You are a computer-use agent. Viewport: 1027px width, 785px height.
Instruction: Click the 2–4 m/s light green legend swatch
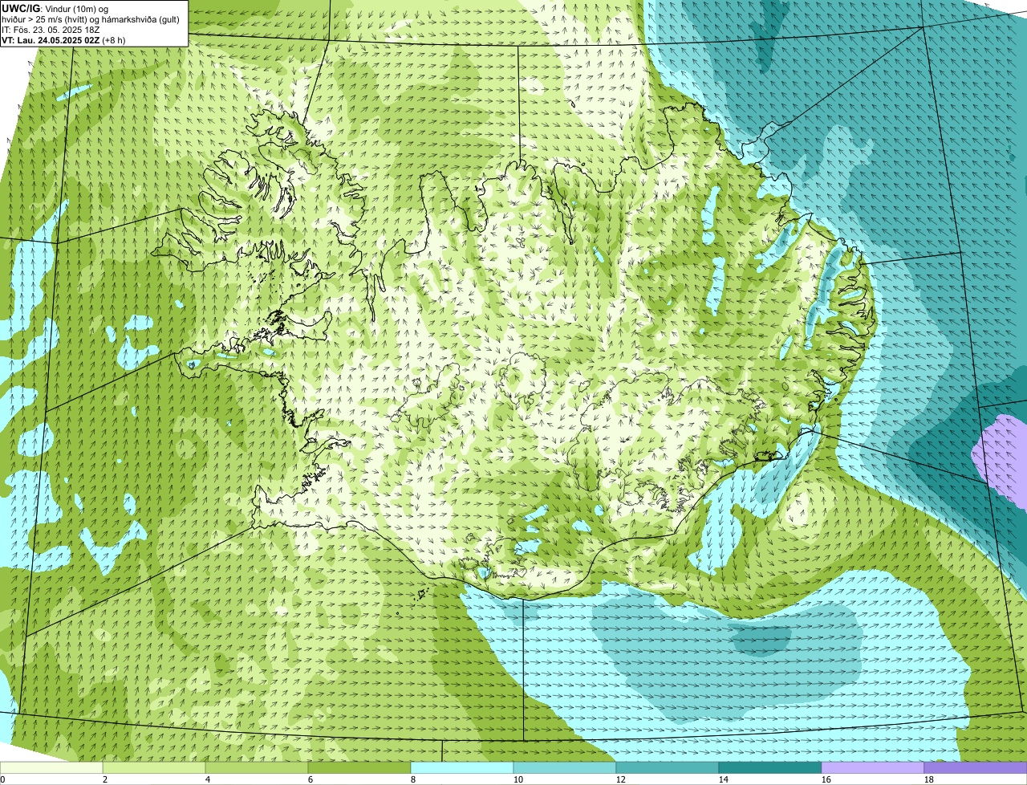154,767
